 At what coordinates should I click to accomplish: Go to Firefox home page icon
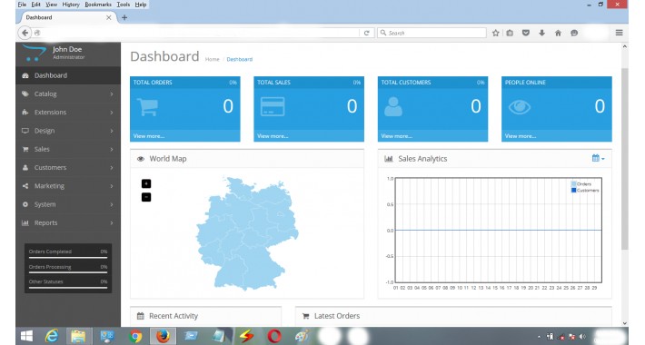(x=558, y=33)
